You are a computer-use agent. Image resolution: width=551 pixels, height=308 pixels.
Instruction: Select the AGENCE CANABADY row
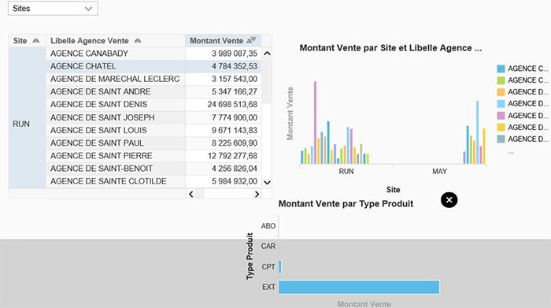click(x=153, y=54)
